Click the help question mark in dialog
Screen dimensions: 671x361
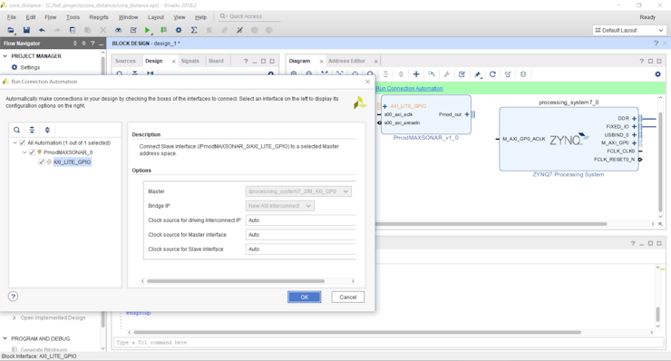point(14,297)
